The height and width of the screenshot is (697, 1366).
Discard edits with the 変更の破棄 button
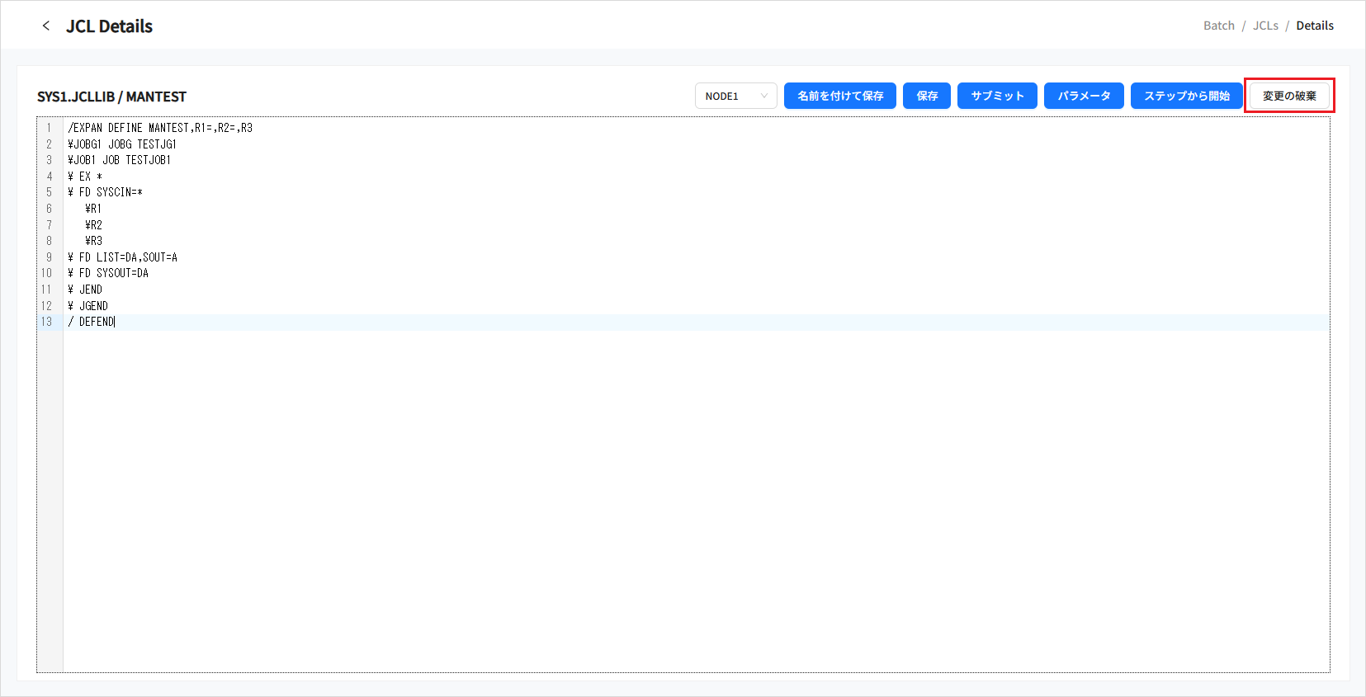pyautogui.click(x=1288, y=96)
